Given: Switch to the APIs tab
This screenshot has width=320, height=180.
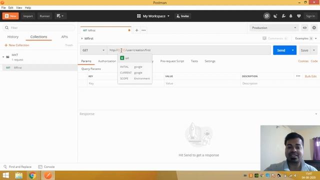Looking at the screenshot, I should click(64, 36).
